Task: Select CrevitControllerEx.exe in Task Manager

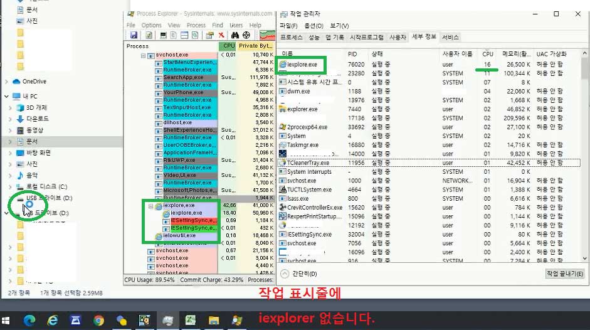Action: pos(429,208)
